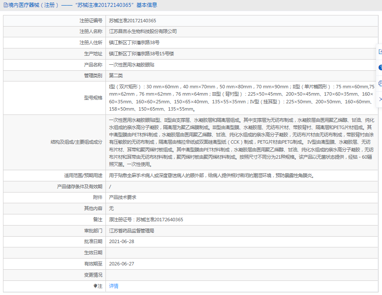The width and height of the screenshot is (382, 295).
Task: Click the 注册人住所 label
Action: click(91, 42)
